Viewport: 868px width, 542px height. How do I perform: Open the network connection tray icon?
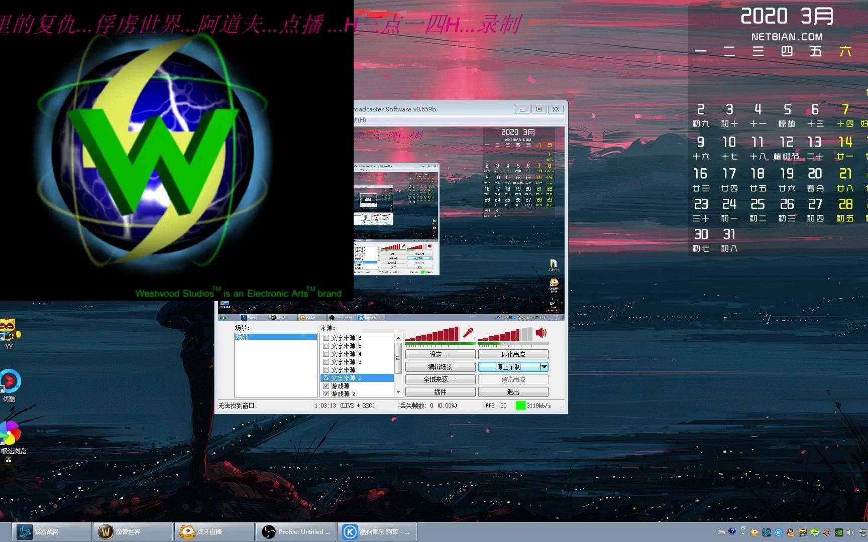click(863, 532)
